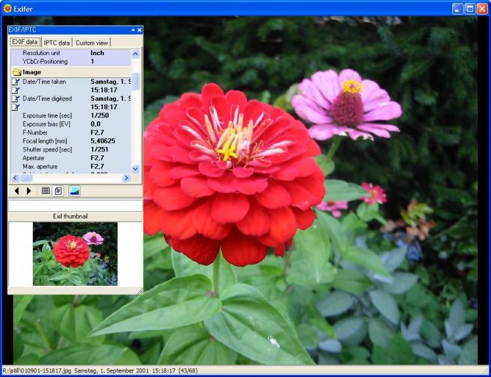Click the list view toolbar icon
Image resolution: width=491 pixels, height=377 pixels.
46,191
